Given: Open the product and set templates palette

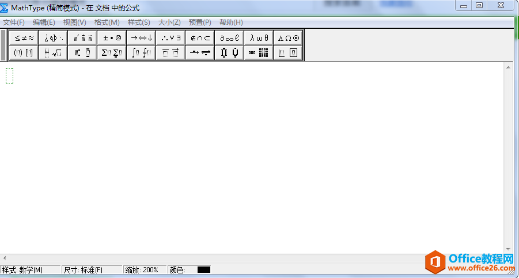Looking at the screenshot, I should tap(229, 52).
